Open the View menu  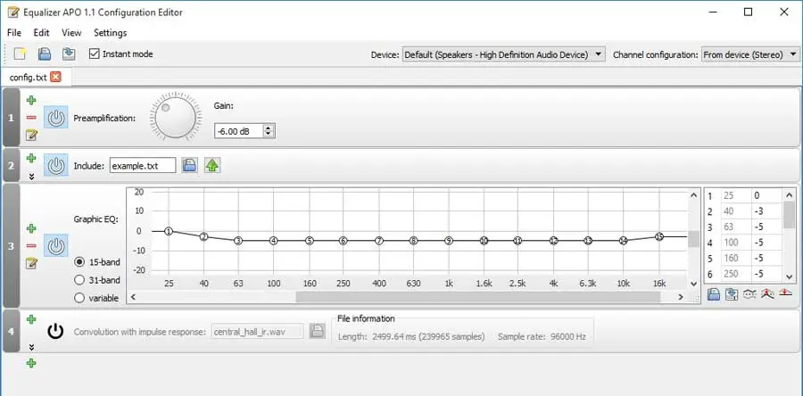(x=71, y=33)
